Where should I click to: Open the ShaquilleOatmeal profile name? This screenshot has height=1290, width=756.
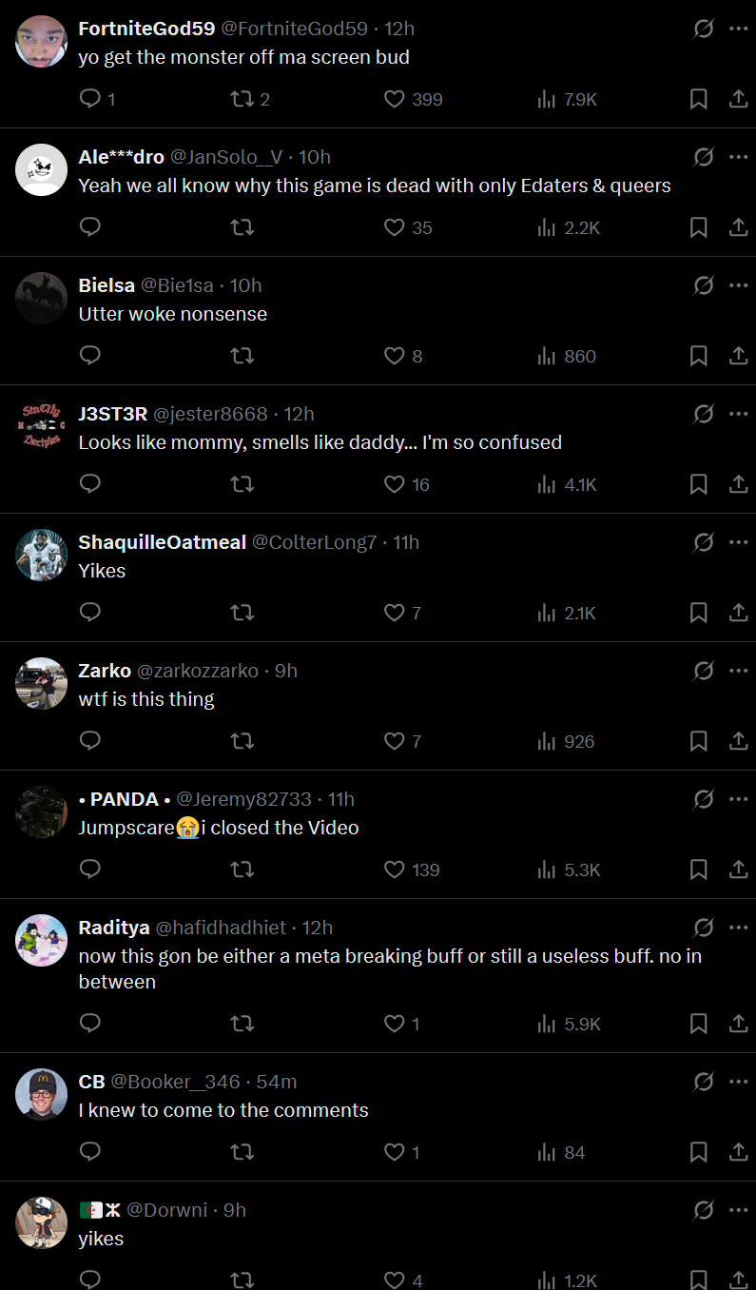[x=163, y=542]
